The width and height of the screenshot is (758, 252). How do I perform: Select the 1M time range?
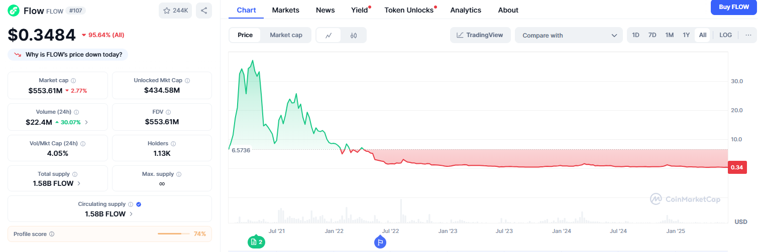(669, 35)
